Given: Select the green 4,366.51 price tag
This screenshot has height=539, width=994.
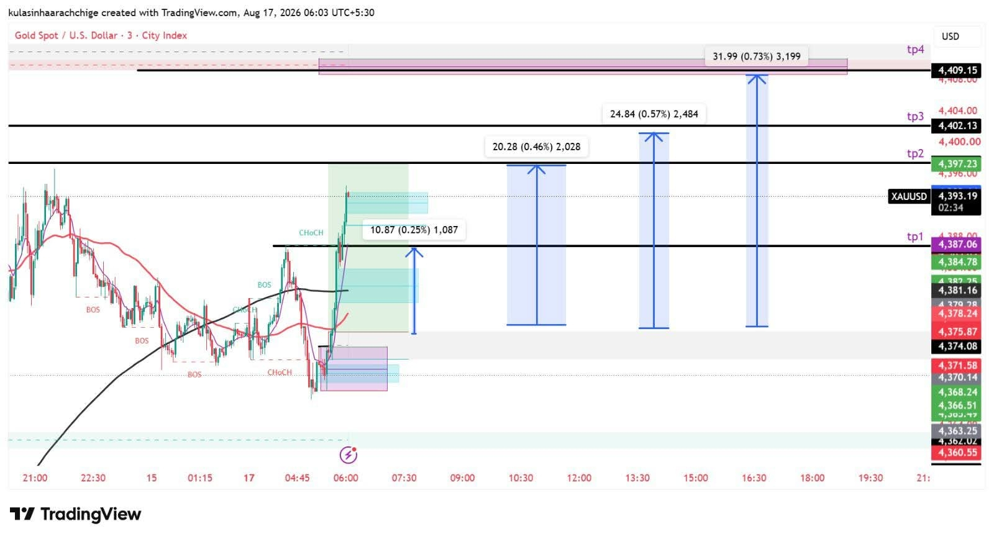Looking at the screenshot, I should [957, 405].
